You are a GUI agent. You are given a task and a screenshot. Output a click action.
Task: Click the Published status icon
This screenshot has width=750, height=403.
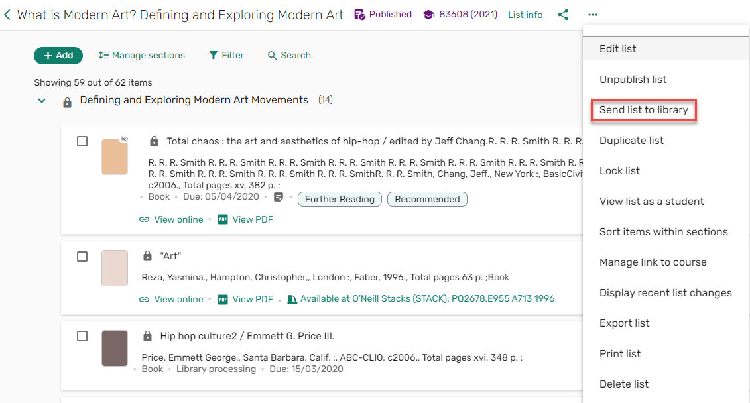click(x=360, y=15)
